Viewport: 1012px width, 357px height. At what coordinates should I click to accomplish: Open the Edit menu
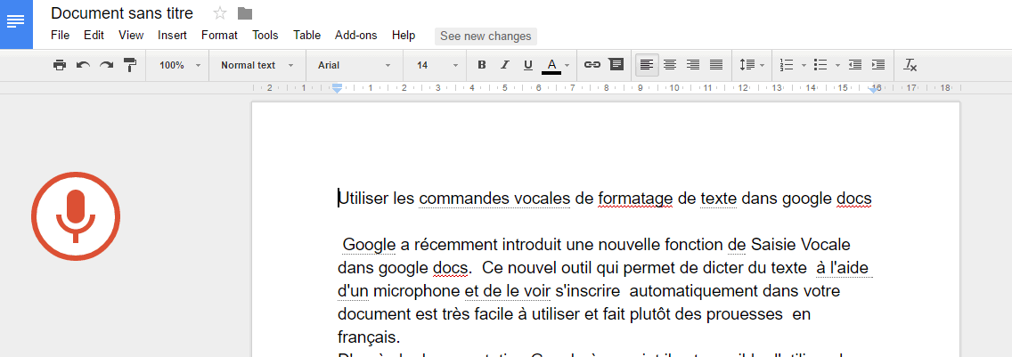[x=94, y=36]
